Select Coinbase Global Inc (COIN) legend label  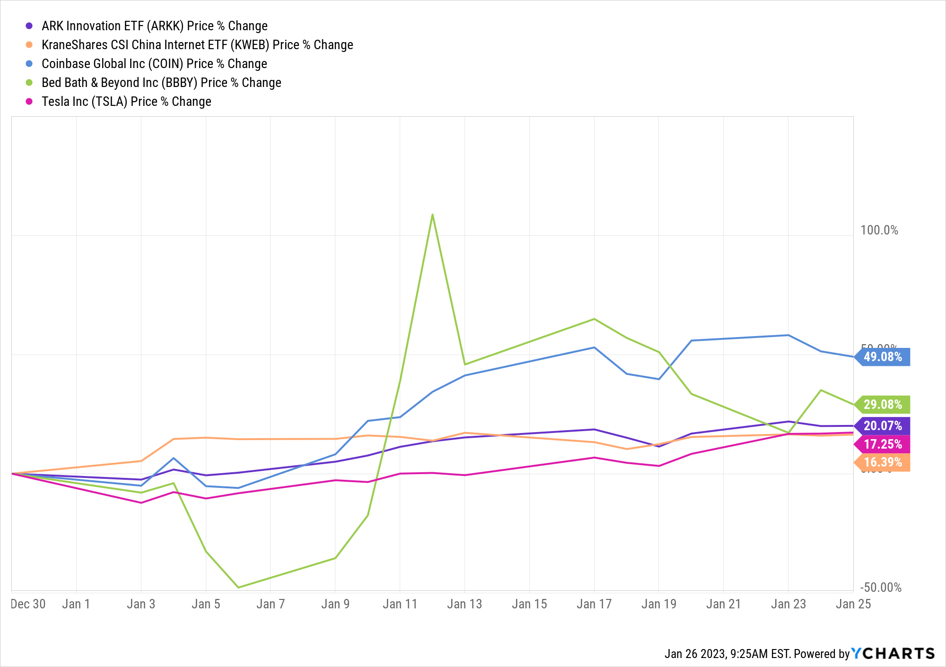tap(154, 63)
